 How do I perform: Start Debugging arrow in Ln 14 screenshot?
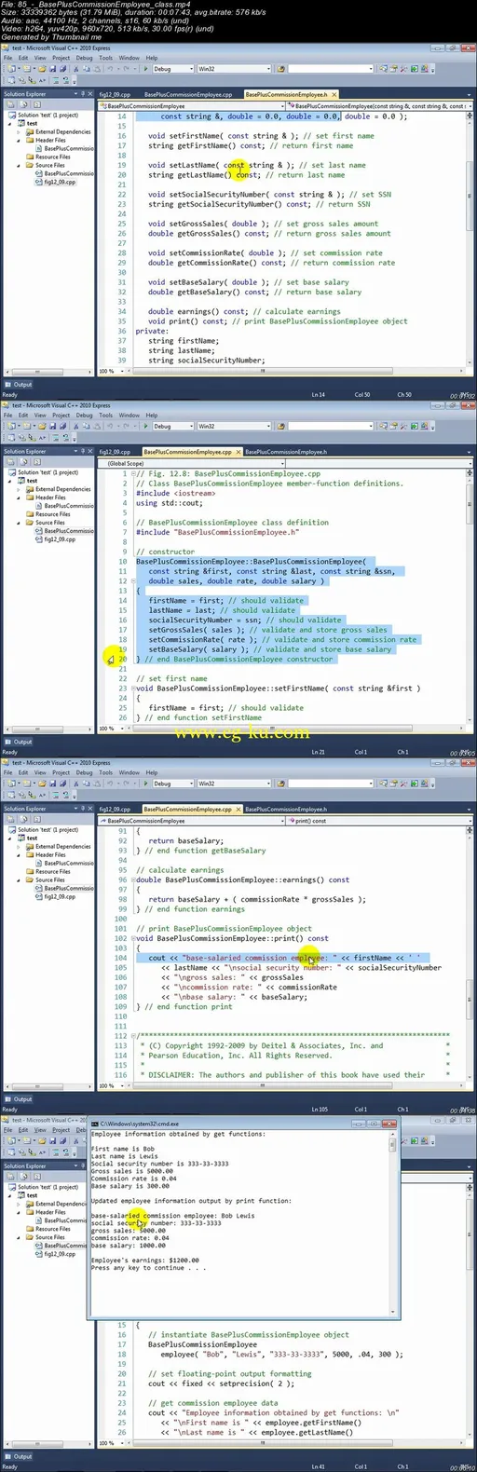[143, 69]
